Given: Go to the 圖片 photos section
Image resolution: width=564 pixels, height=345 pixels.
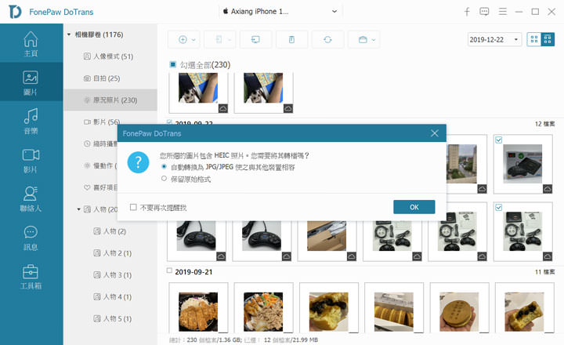Looking at the screenshot, I should 31,82.
